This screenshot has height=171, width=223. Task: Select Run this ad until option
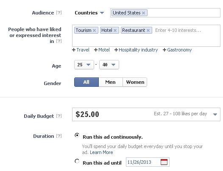point(77,161)
